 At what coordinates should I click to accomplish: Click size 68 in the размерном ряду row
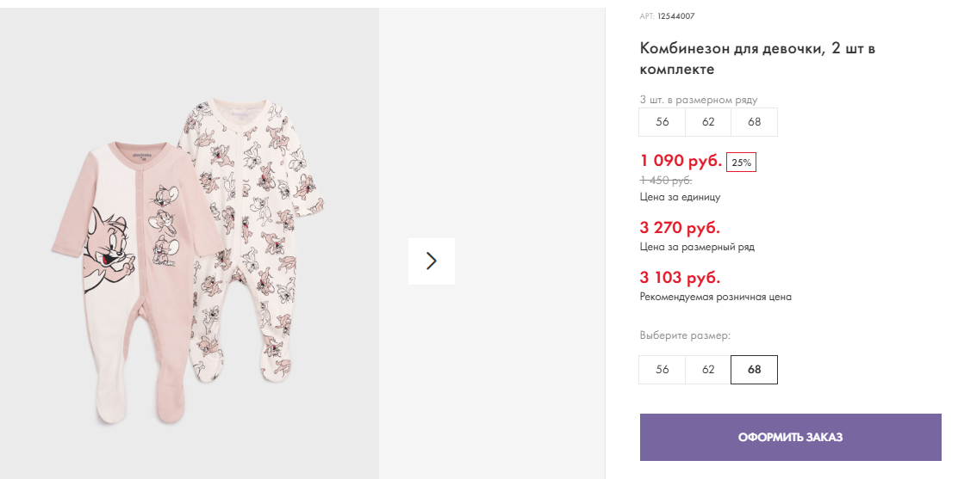754,122
